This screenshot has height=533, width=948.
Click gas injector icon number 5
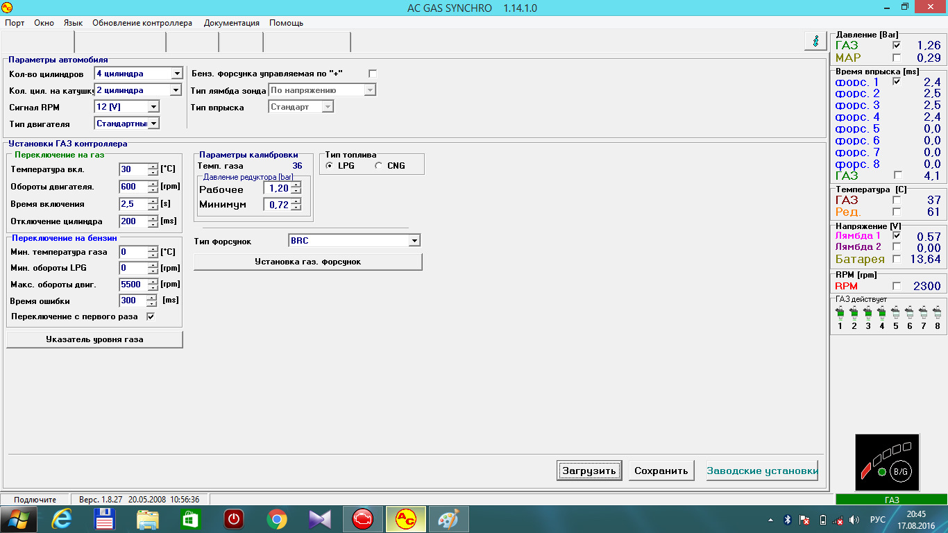[x=896, y=312]
